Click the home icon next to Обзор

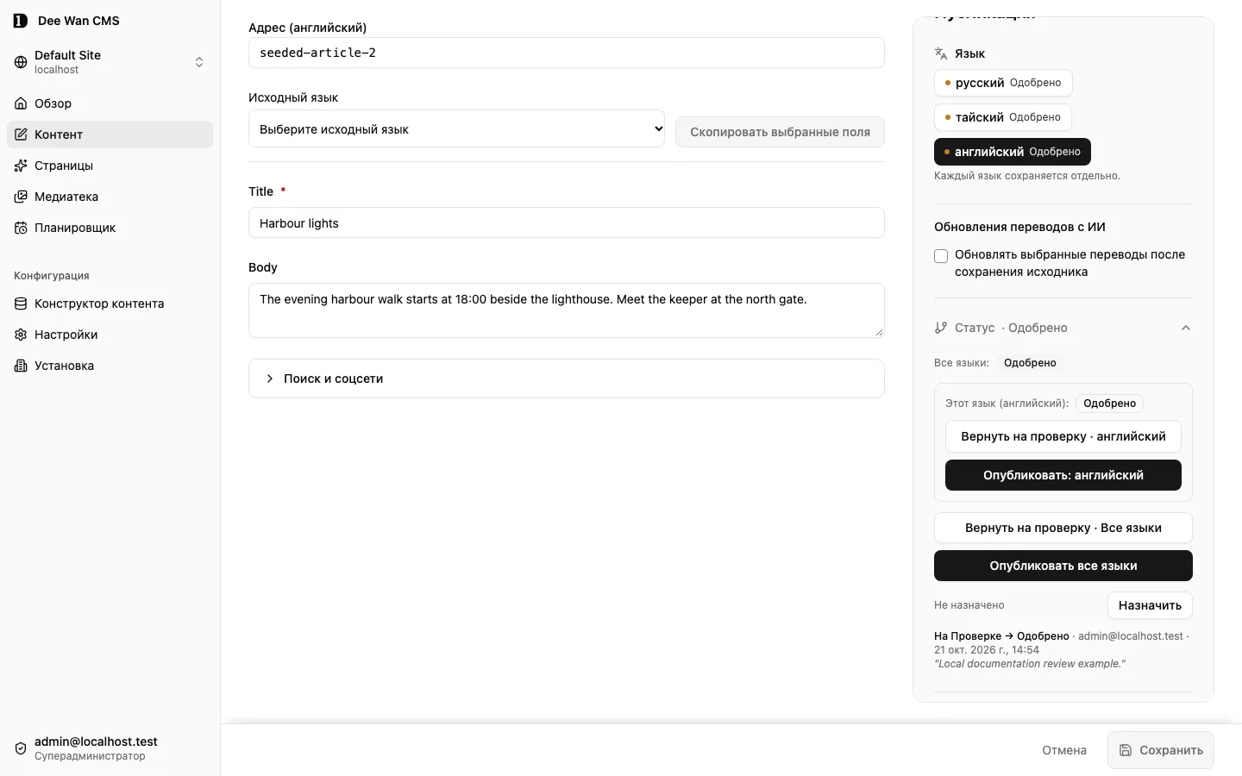21,103
